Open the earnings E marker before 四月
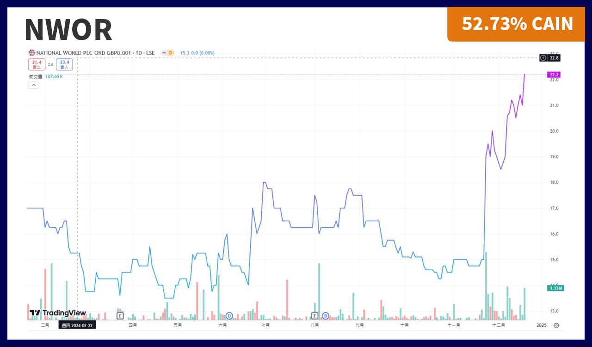 [120, 316]
